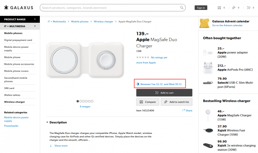Image resolution: width=258 pixels, height=153 pixels.
Task: Click the search magnifier icon
Action: pyautogui.click(x=182, y=7)
